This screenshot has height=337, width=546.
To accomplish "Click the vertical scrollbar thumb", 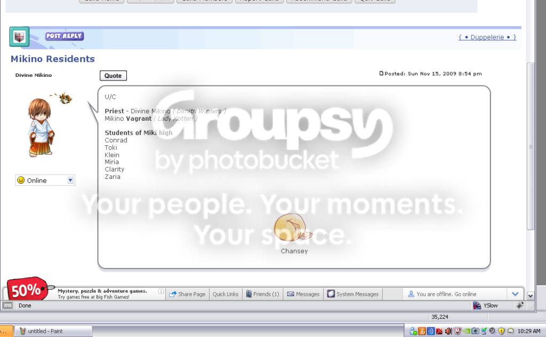I will point(531,146).
